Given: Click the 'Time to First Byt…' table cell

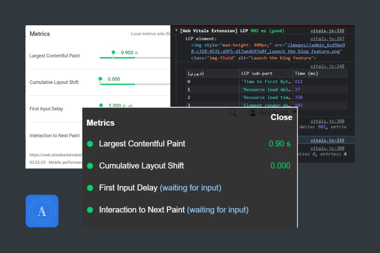Looking at the screenshot, I should click(x=266, y=82).
